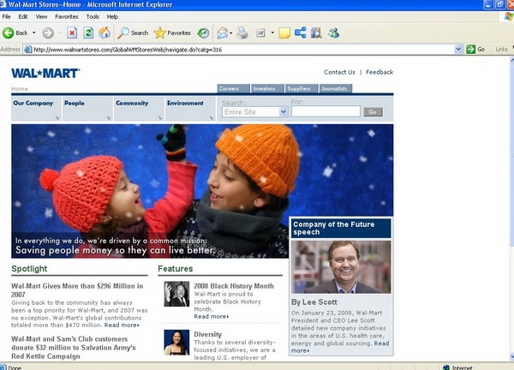Switch to the Careers tab
Screen dimensions: 514x370
coord(233,88)
